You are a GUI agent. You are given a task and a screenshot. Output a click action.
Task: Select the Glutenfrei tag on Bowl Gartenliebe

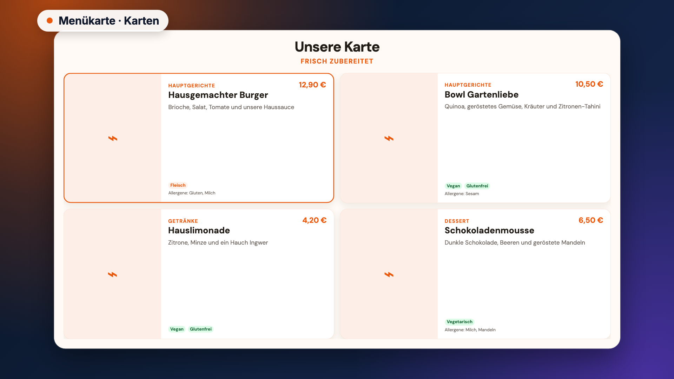coord(477,186)
